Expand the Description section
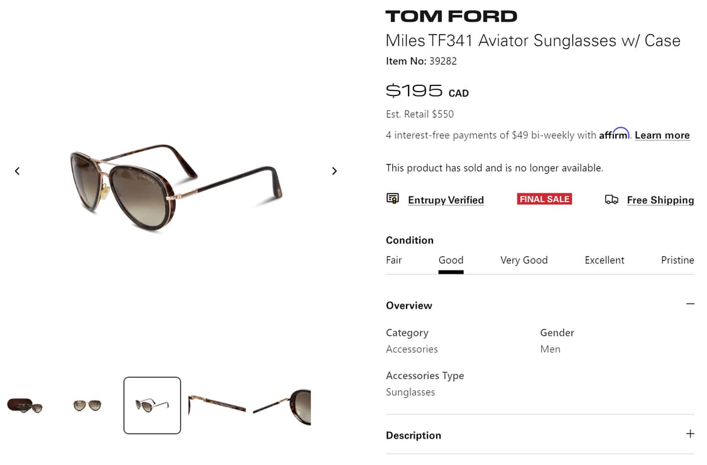The image size is (707, 465). (689, 434)
